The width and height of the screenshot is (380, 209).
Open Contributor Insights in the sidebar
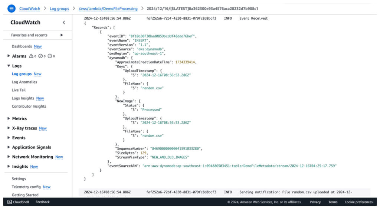coord(29,106)
